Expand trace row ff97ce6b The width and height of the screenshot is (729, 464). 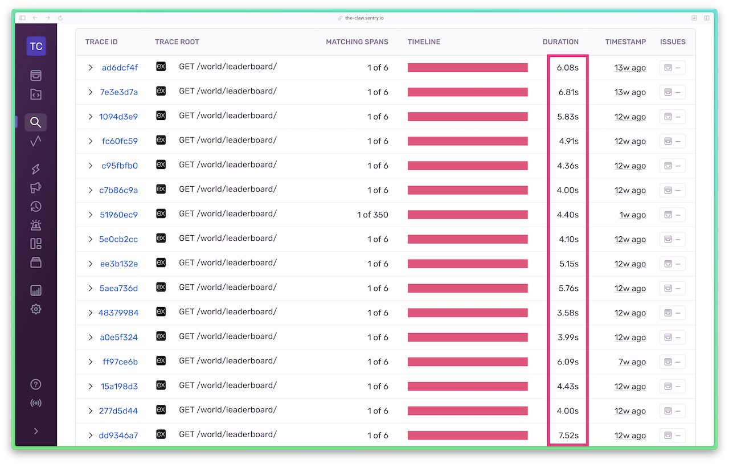(90, 362)
